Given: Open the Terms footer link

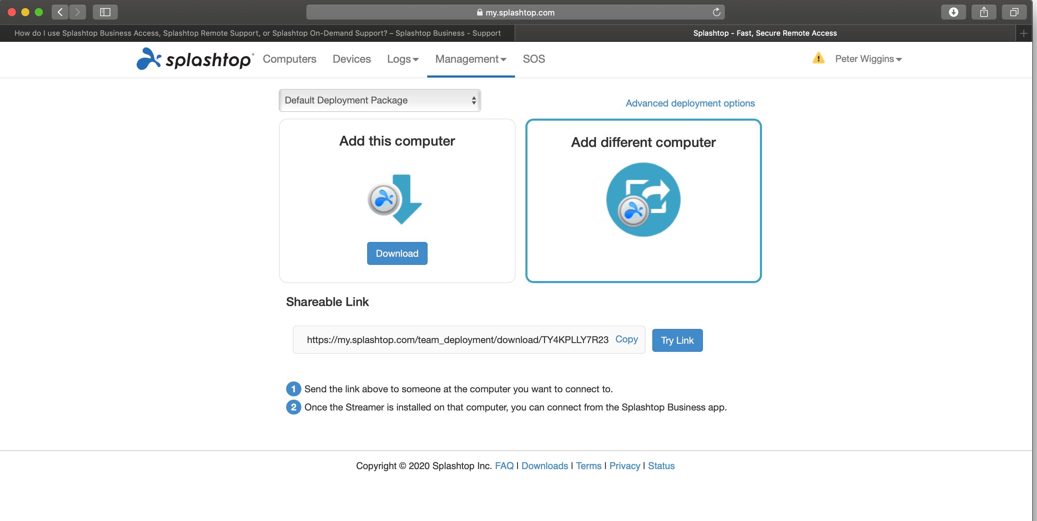Looking at the screenshot, I should 589,465.
